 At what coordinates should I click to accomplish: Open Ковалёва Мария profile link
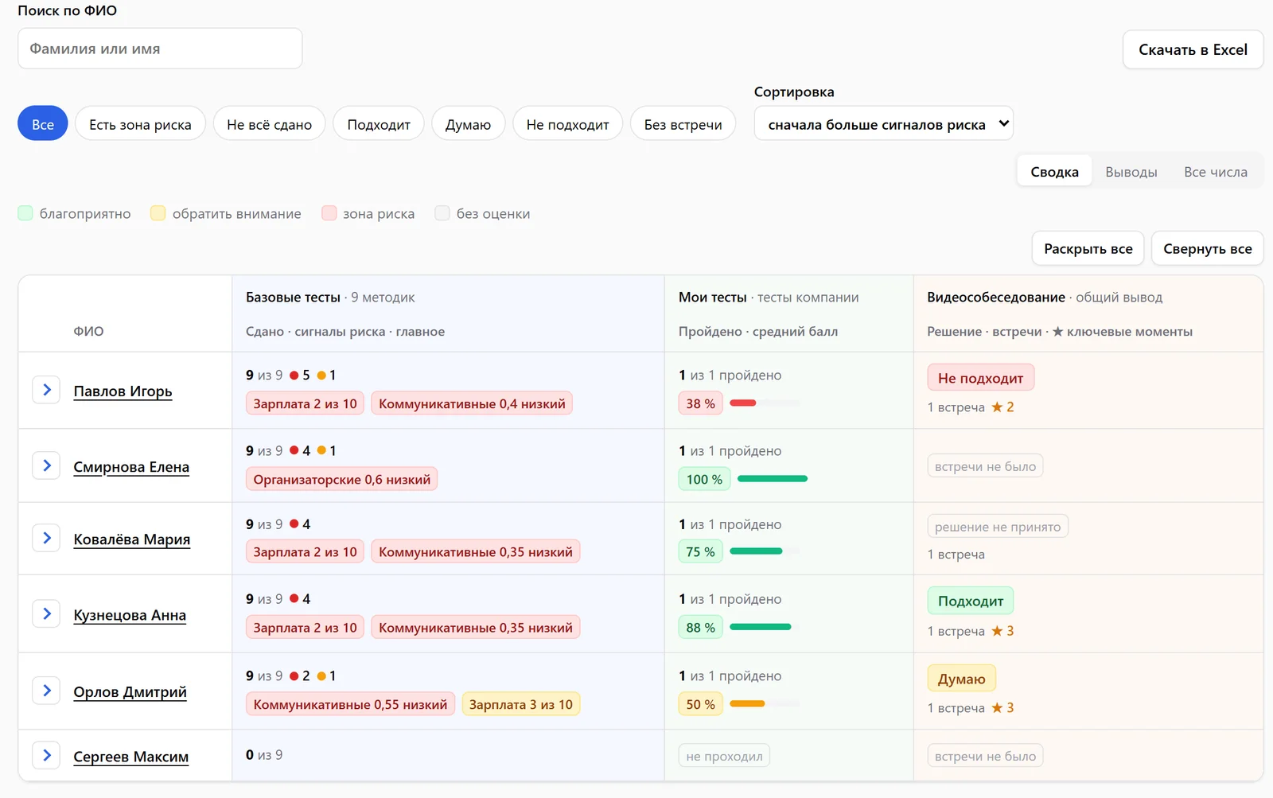click(131, 539)
